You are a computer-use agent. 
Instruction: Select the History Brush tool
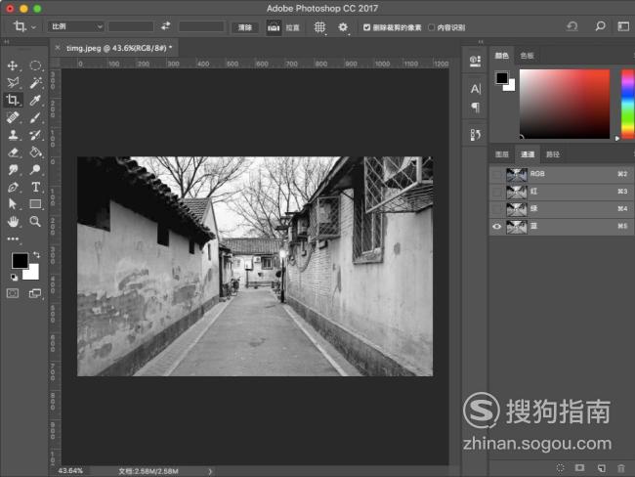(35, 135)
